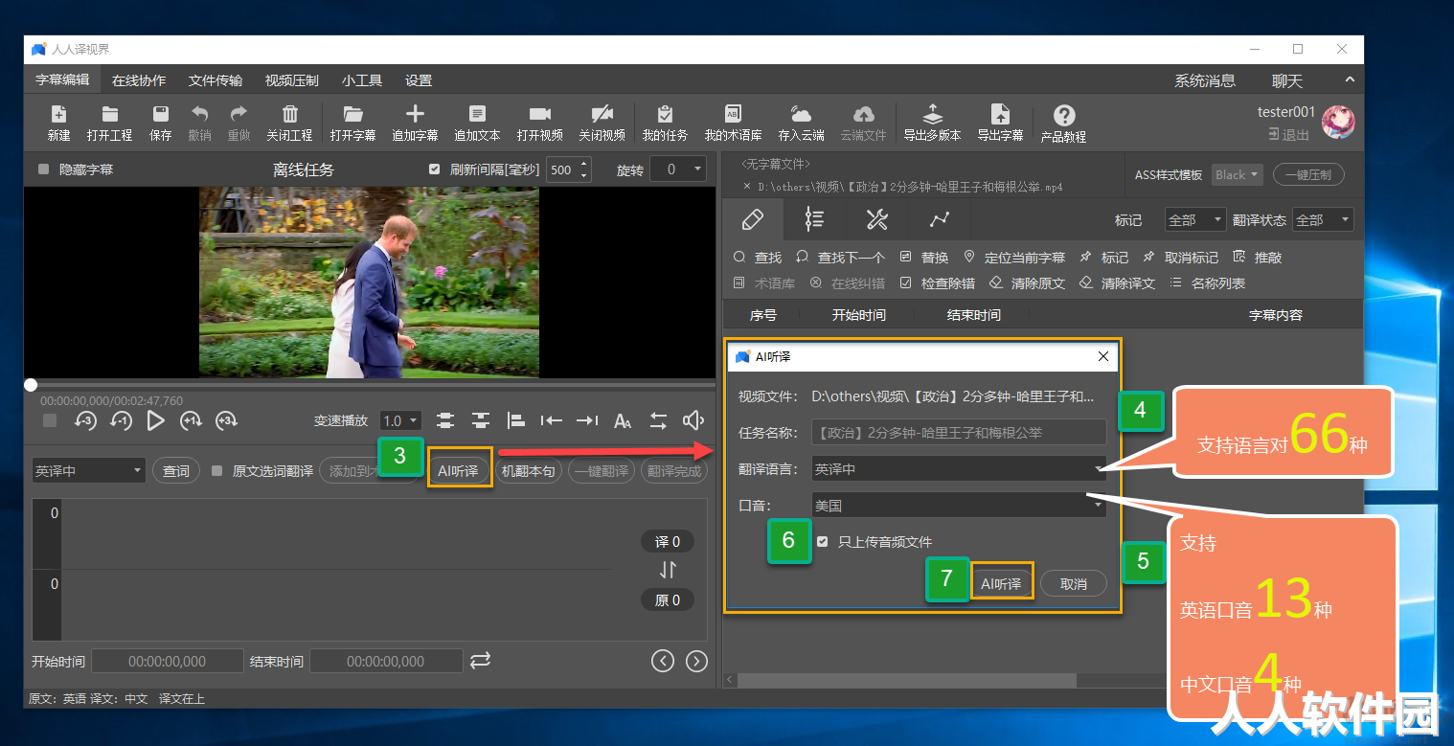Toggle 原文选词翻译 checkbox

coord(217,471)
